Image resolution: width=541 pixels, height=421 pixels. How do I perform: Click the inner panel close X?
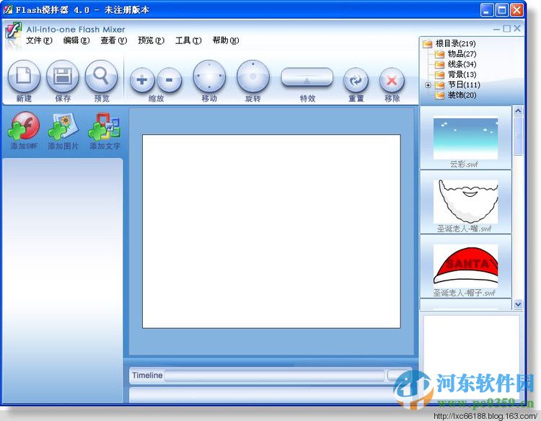[x=517, y=28]
